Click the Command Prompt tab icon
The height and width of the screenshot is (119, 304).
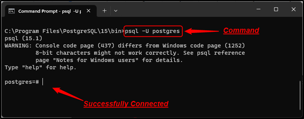click(x=11, y=11)
